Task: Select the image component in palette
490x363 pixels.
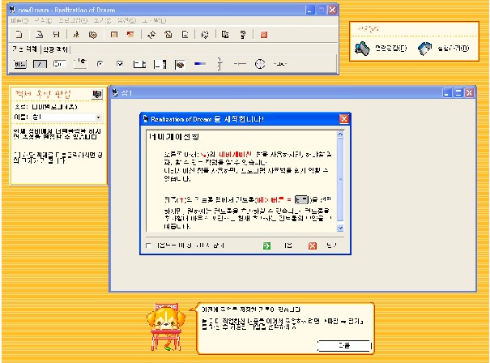Action: pyautogui.click(x=179, y=63)
